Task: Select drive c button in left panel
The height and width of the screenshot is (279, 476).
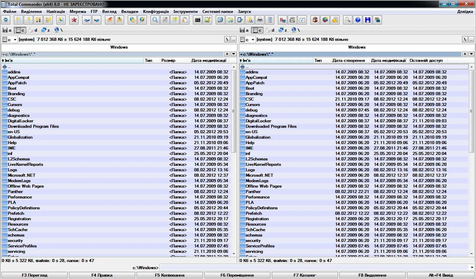Action: (x=20, y=30)
